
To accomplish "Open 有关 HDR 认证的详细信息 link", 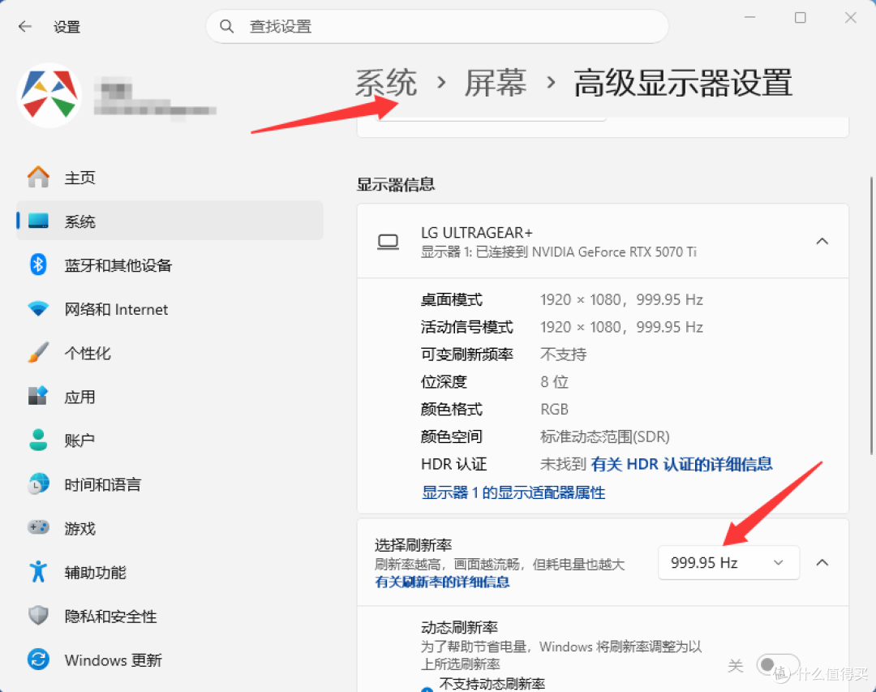I will [x=681, y=464].
